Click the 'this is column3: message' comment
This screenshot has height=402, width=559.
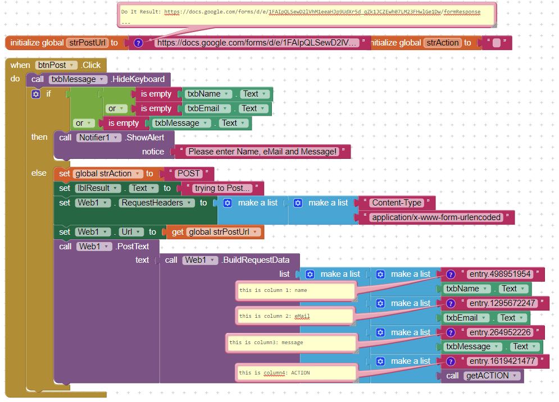pyautogui.click(x=291, y=343)
